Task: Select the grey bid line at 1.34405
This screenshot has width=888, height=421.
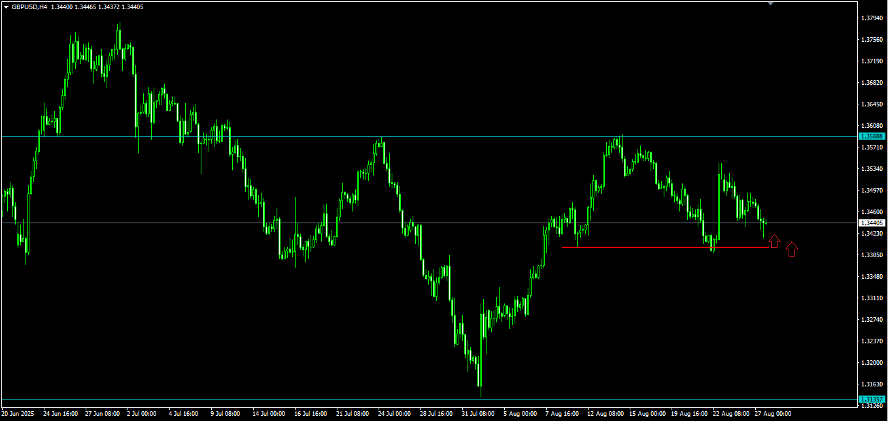Action: coord(428,223)
